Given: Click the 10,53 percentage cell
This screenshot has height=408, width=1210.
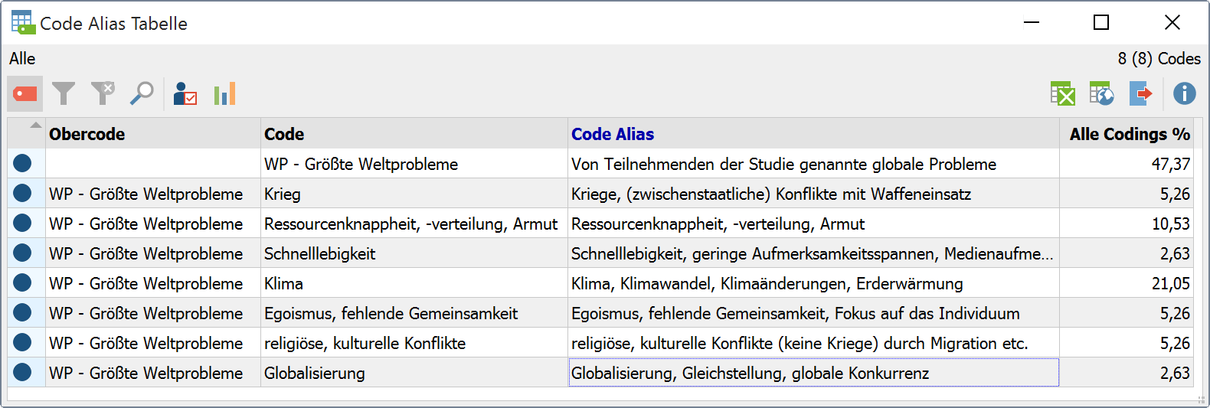Looking at the screenshot, I should coord(1127,224).
